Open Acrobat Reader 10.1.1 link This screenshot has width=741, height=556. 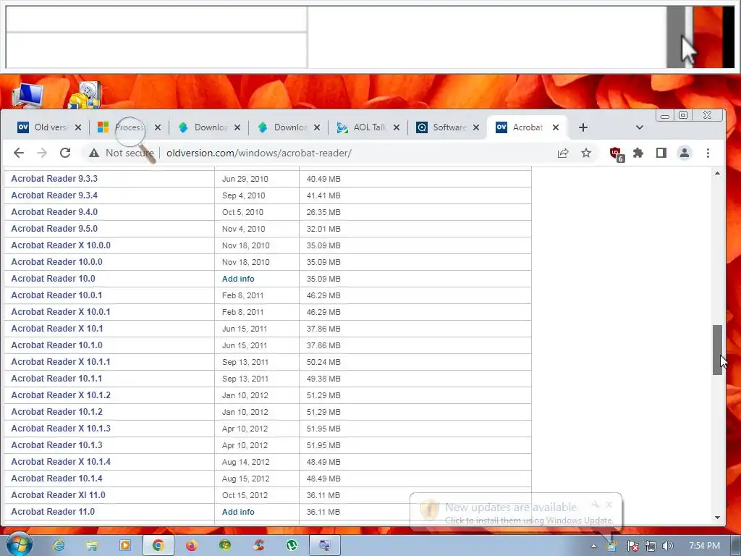(56, 378)
